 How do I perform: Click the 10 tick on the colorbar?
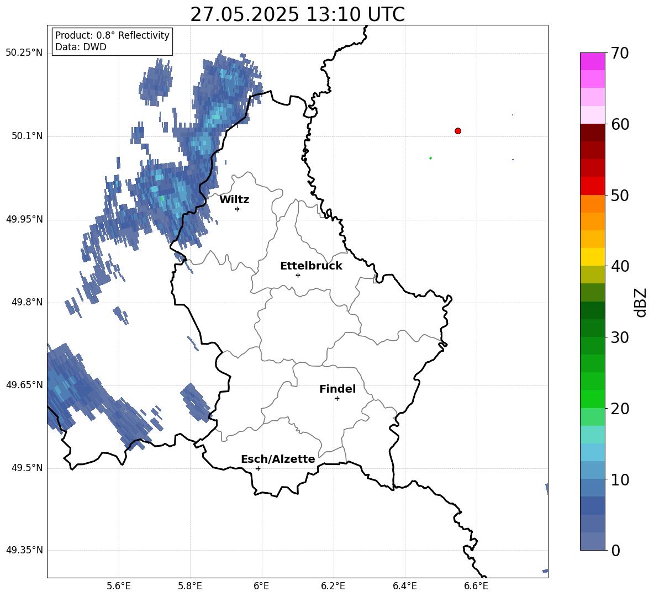620,479
